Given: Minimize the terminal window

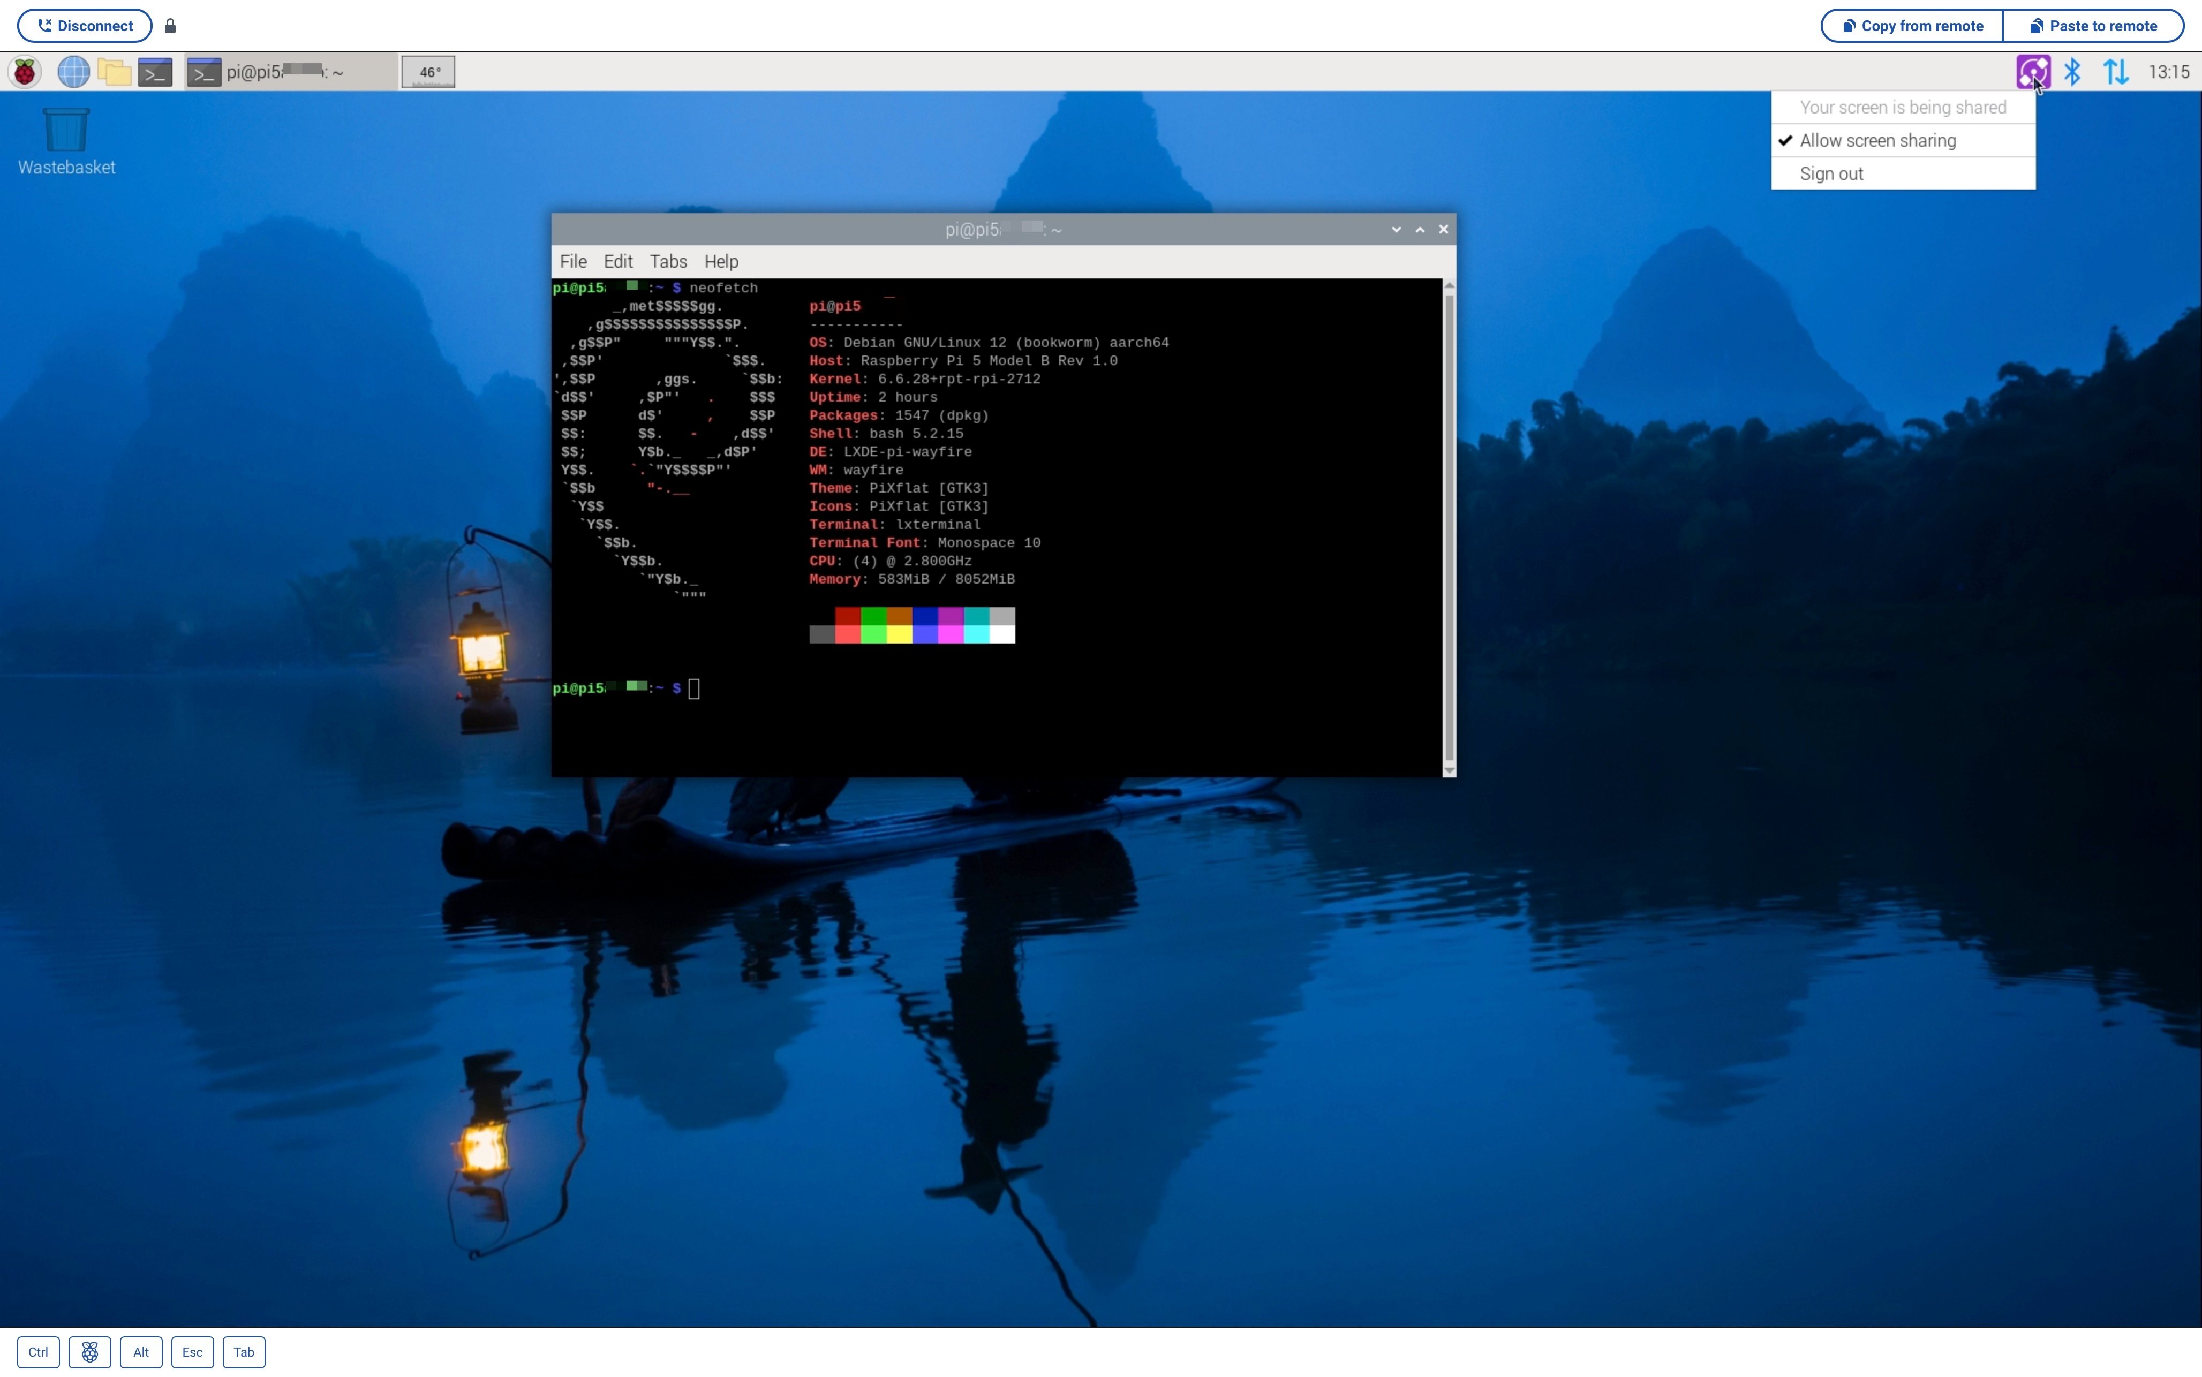Looking at the screenshot, I should [1396, 230].
